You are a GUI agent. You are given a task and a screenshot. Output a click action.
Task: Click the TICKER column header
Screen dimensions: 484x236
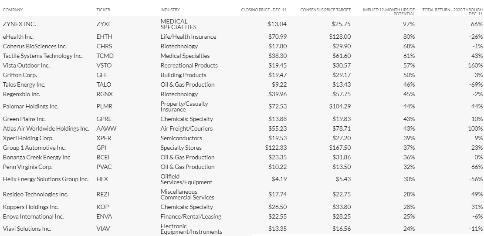(103, 10)
